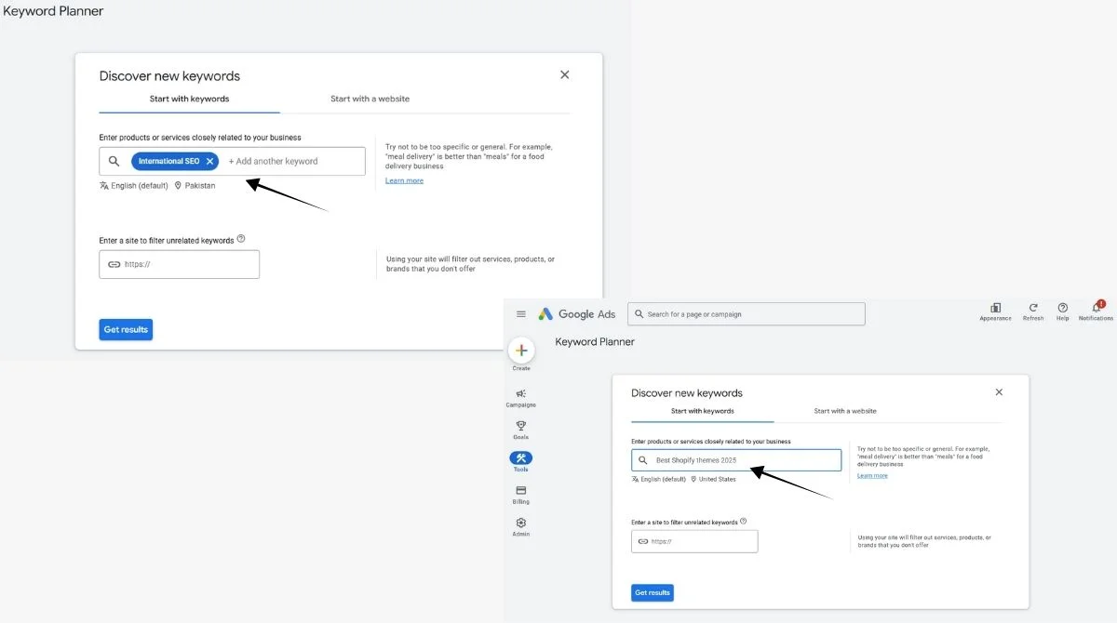Collapse sidebar with the hamburger menu
Viewport: 1117px width, 623px height.
(x=523, y=313)
